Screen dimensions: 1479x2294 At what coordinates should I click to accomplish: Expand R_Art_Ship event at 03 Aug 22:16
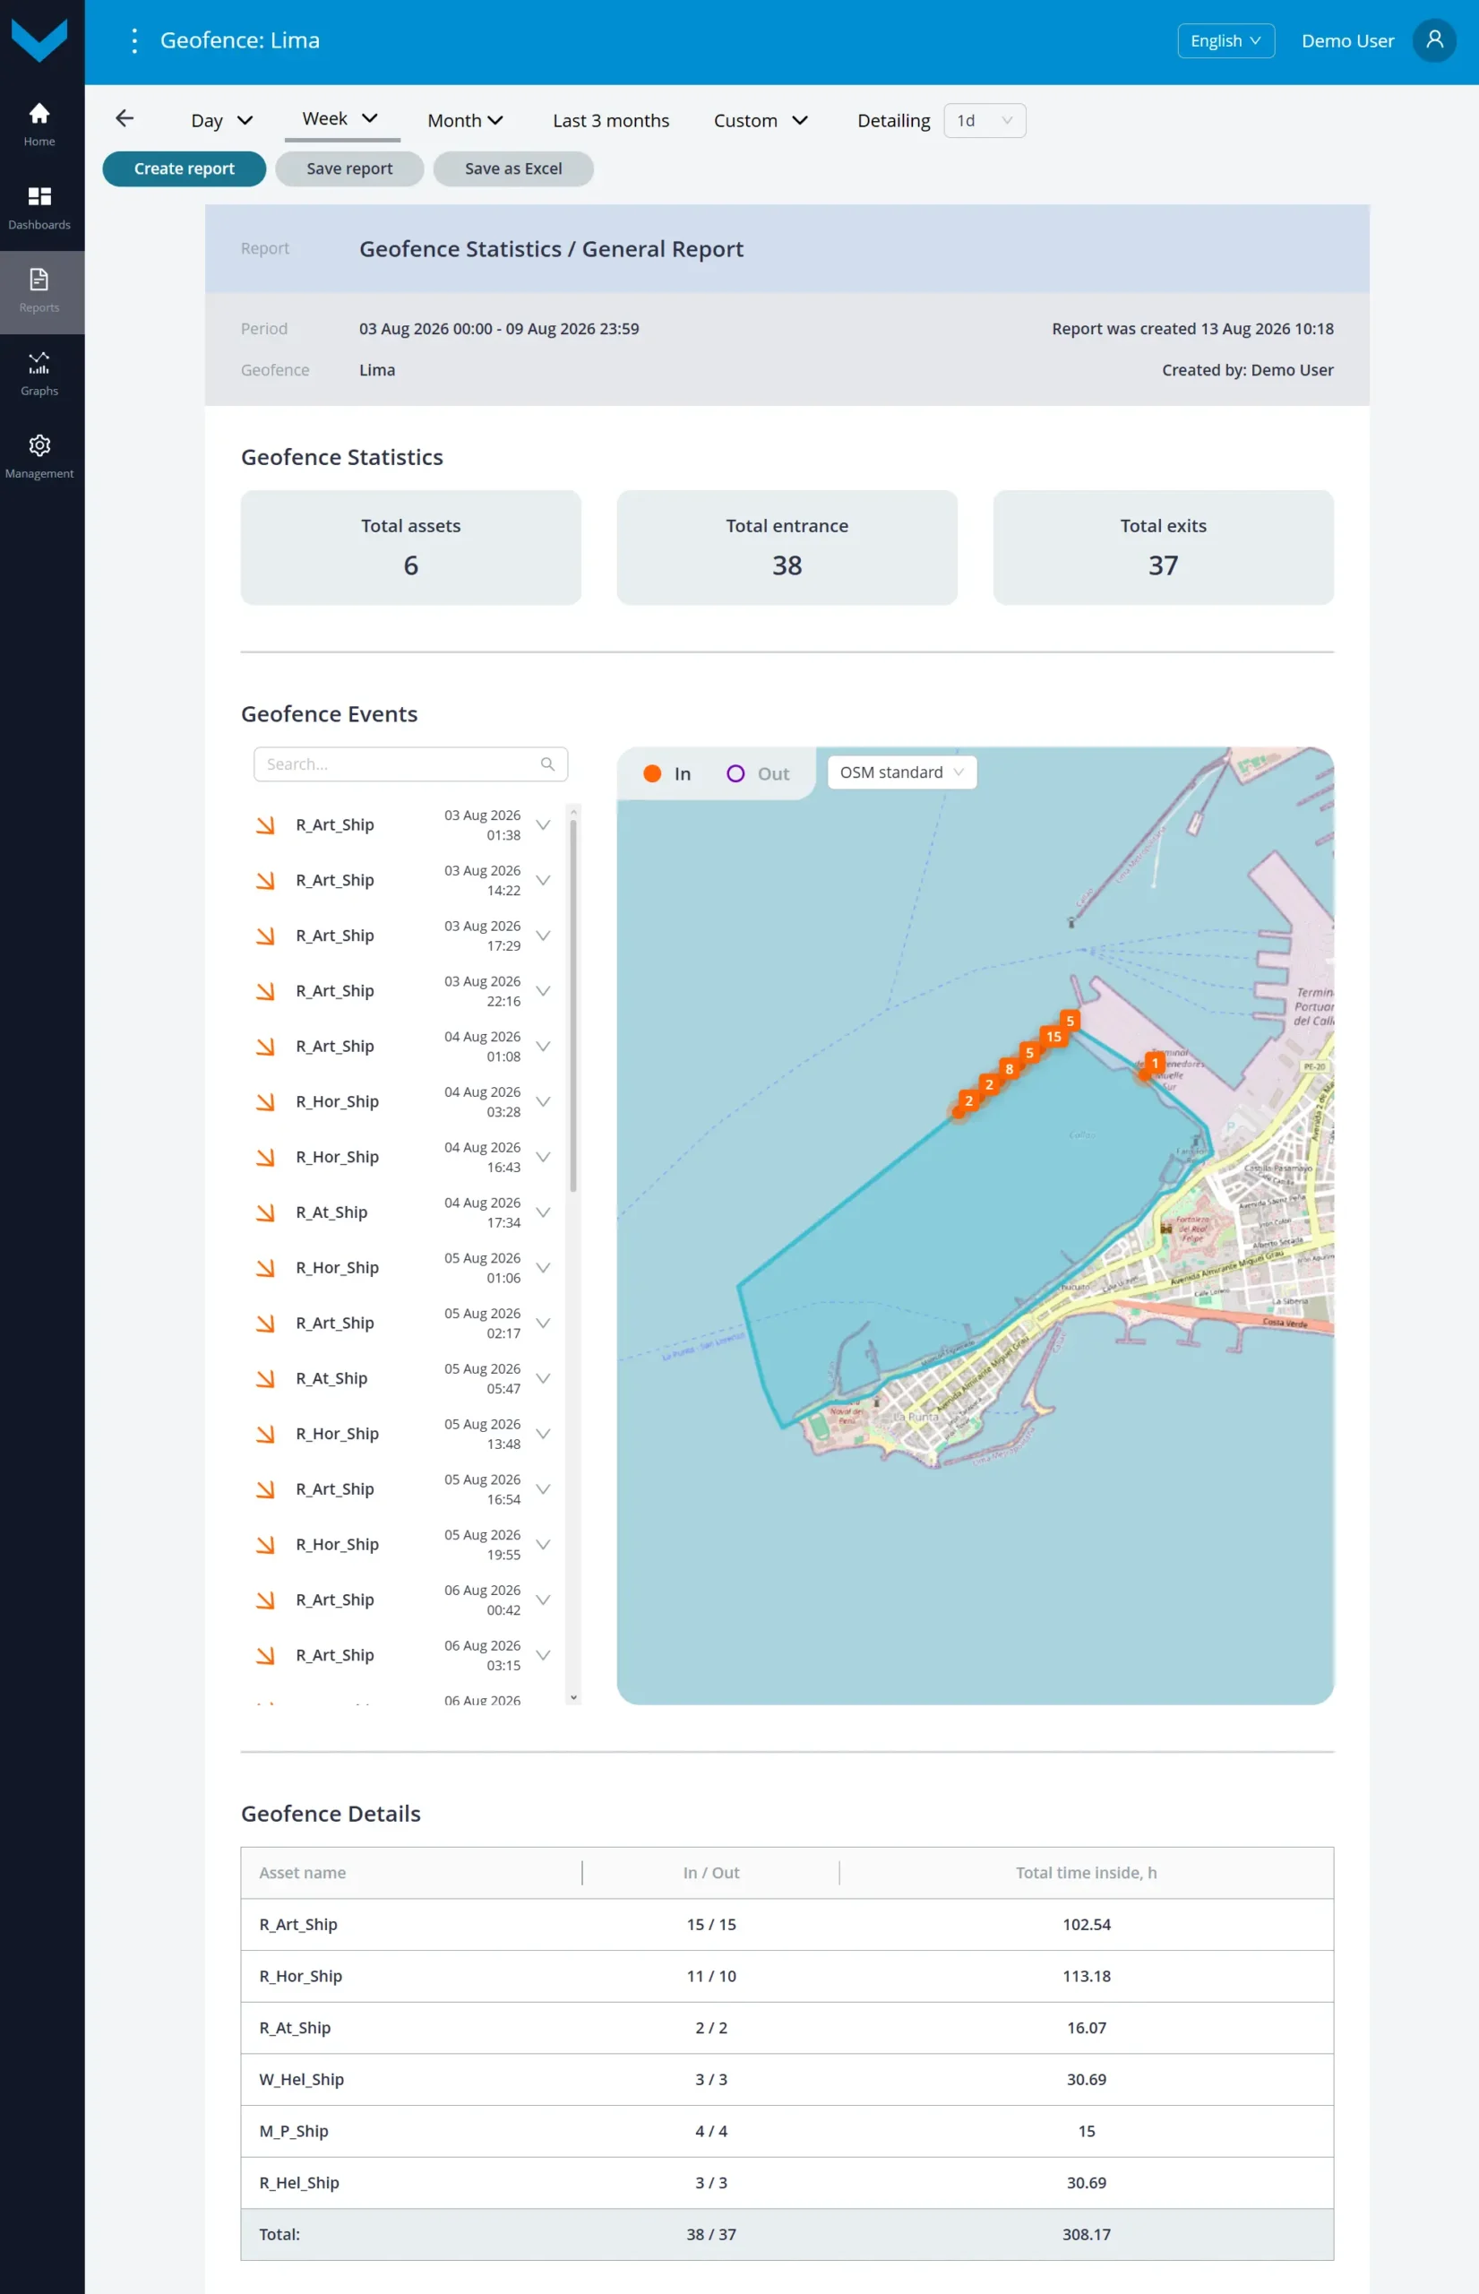543,991
